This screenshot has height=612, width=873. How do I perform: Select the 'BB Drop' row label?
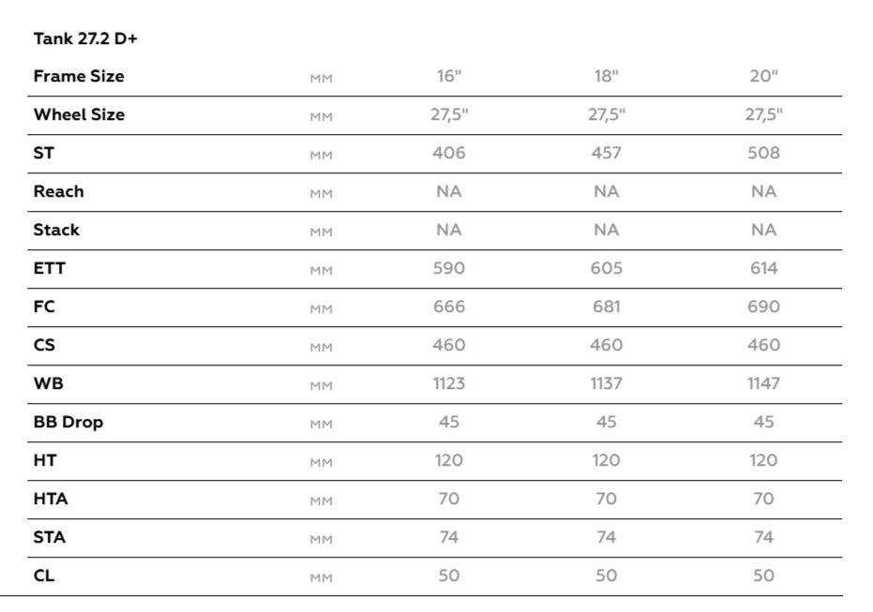tap(68, 422)
